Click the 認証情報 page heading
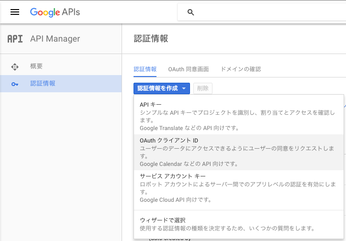This screenshot has width=346, height=241. [x=151, y=39]
